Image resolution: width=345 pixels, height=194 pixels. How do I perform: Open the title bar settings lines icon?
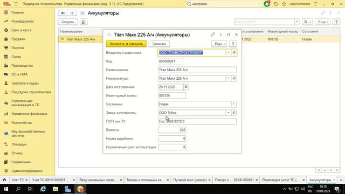point(315,4)
